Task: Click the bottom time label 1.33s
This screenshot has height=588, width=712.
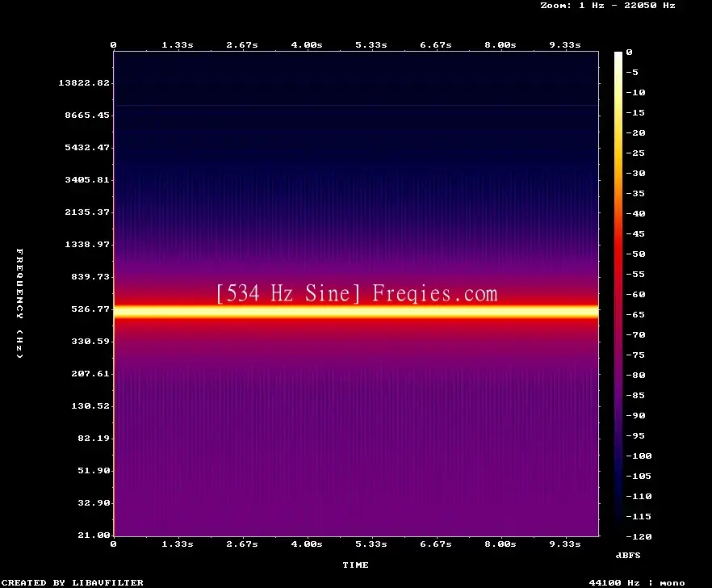Action: (x=178, y=544)
